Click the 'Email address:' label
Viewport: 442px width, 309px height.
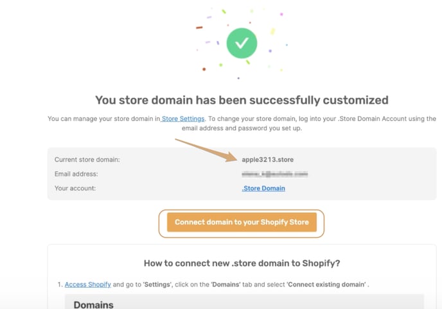coord(76,174)
